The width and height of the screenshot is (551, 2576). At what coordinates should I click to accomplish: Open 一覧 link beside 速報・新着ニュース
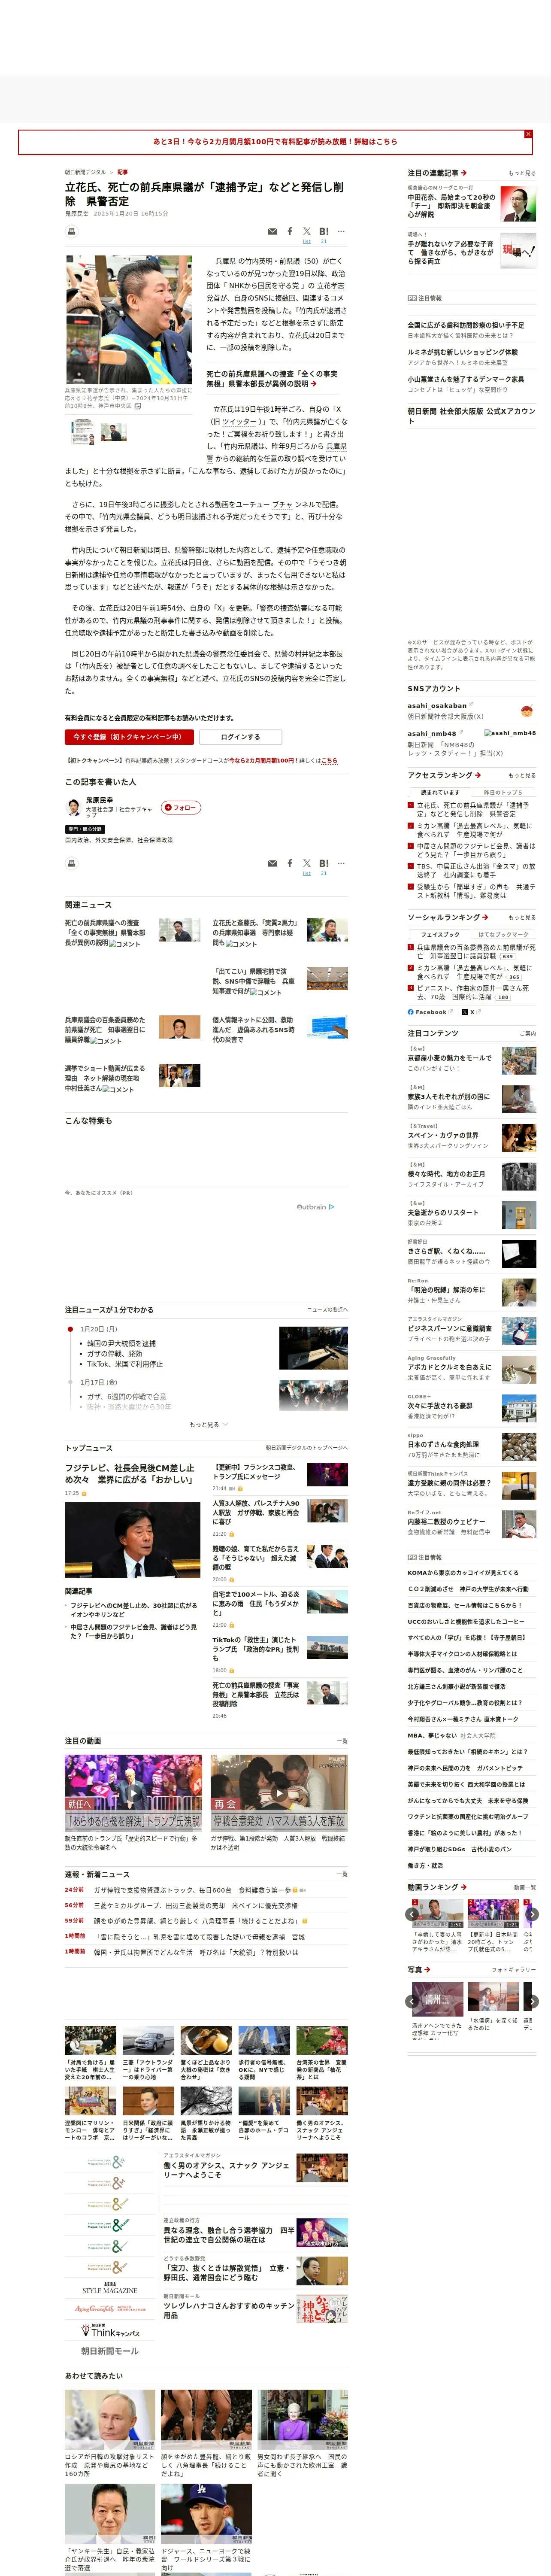click(342, 1874)
